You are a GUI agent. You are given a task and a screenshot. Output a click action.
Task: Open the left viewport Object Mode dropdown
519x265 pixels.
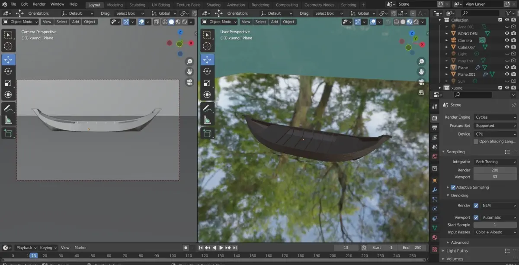tap(21, 22)
